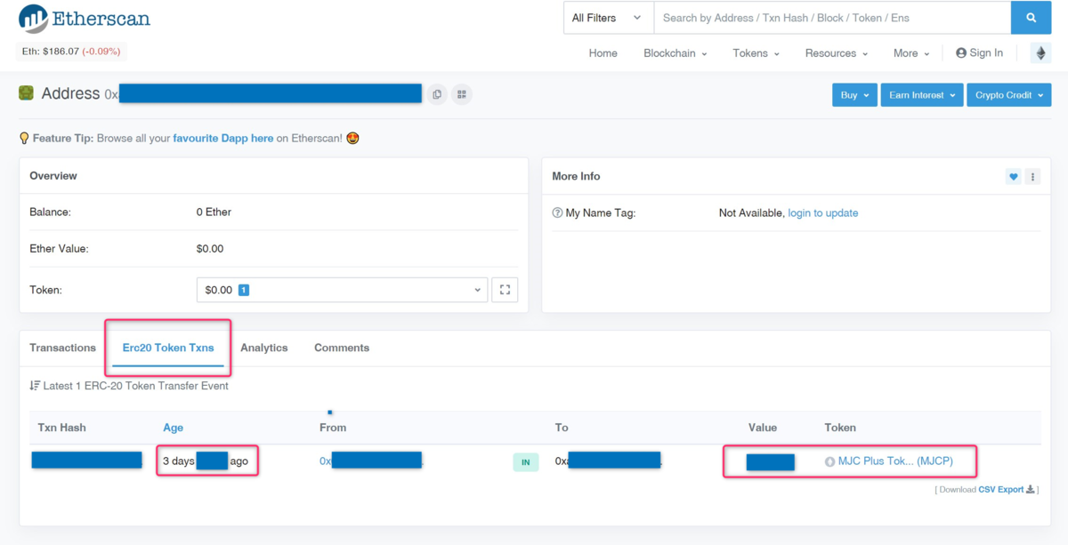Screen dimensions: 1068x545
Task: Show the address QR code icon
Action: 461,94
